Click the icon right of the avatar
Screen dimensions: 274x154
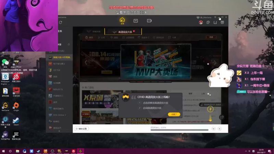[x=208, y=22]
